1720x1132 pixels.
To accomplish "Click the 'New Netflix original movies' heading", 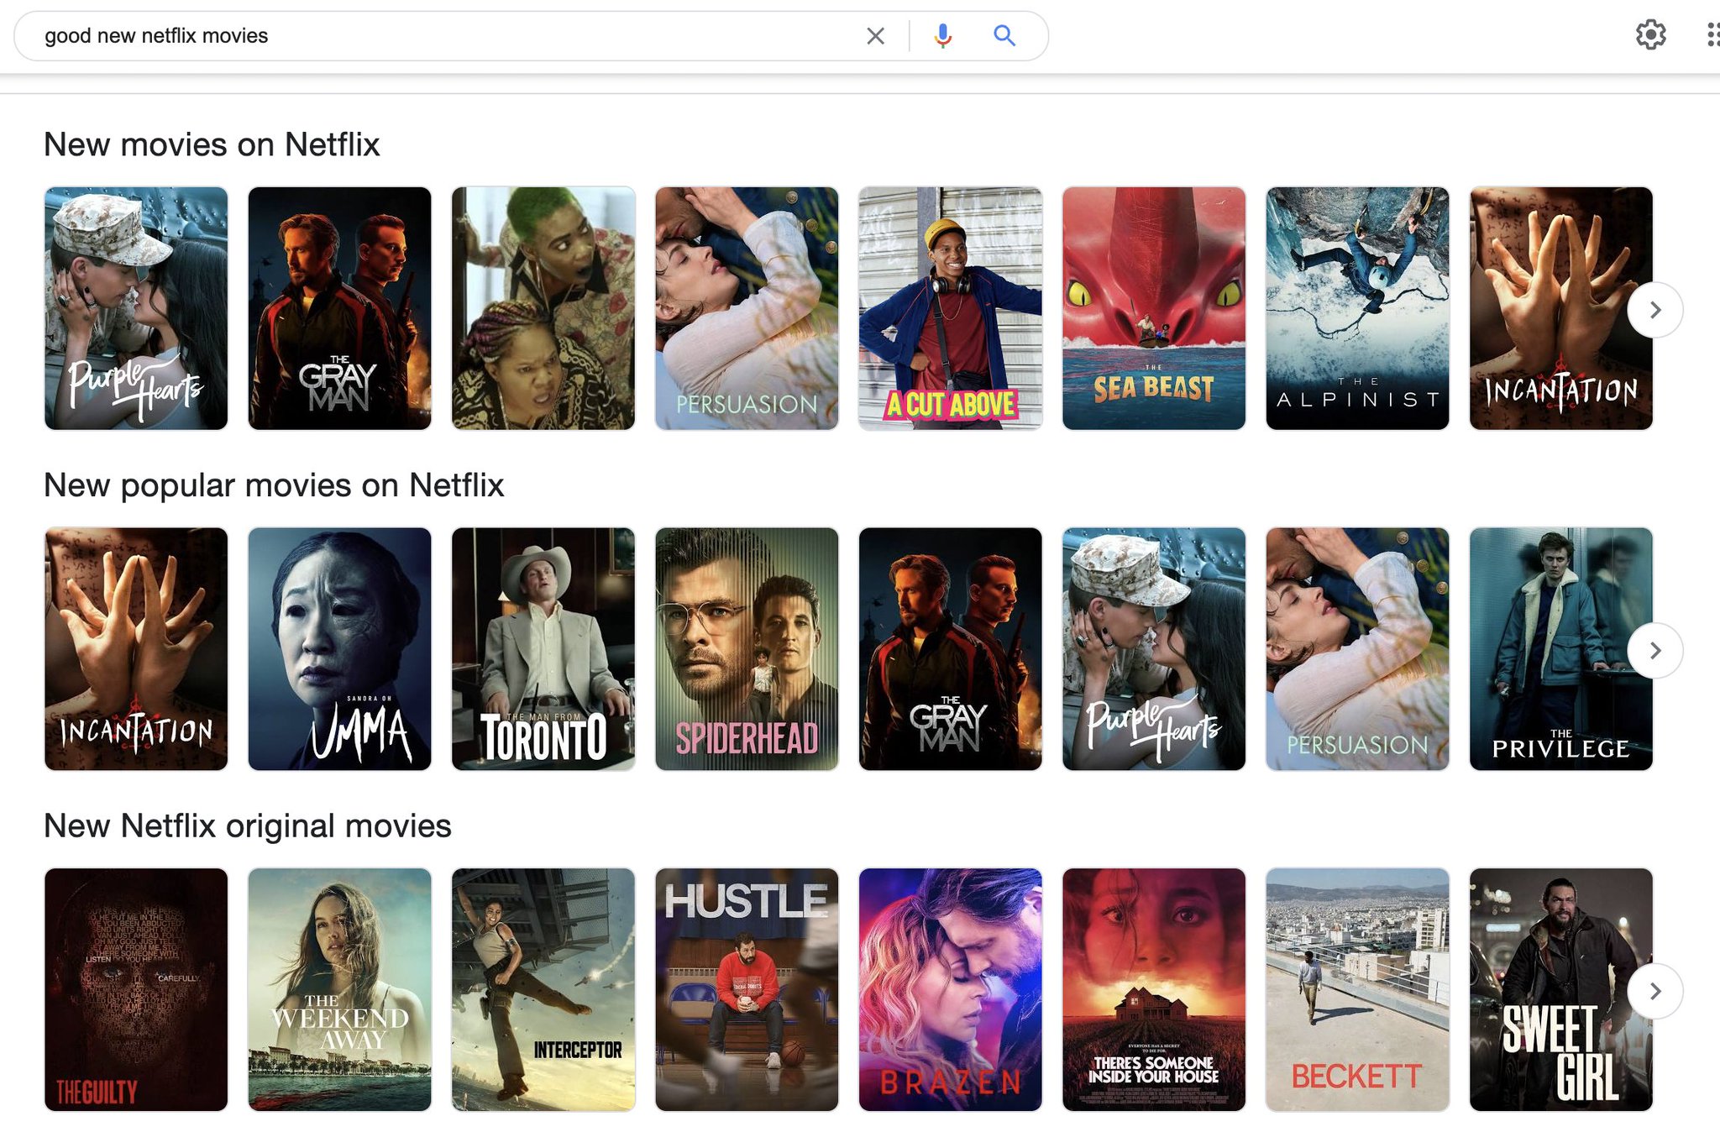I will 248,826.
